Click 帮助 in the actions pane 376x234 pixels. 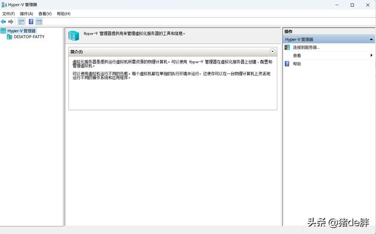click(297, 63)
